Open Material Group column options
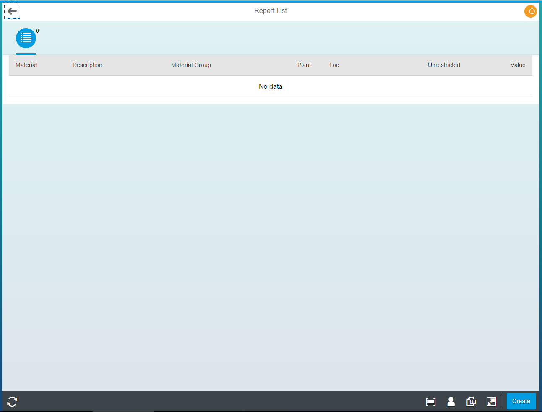This screenshot has height=412, width=542. 191,65
